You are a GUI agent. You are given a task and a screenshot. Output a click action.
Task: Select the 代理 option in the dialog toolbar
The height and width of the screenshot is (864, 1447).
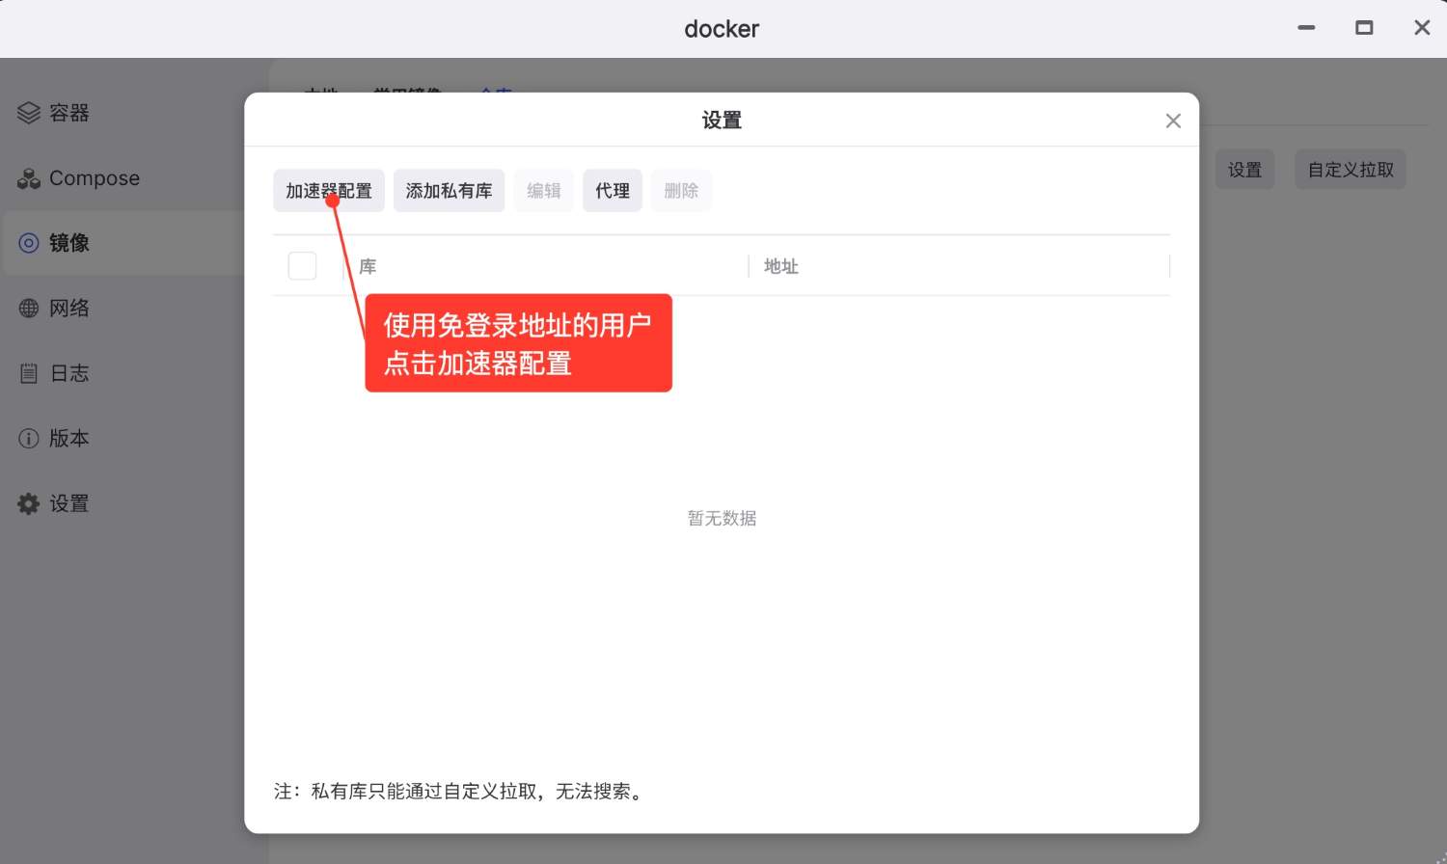(x=612, y=190)
